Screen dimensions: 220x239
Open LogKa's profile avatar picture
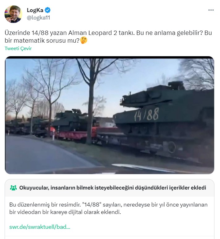coord(13,14)
